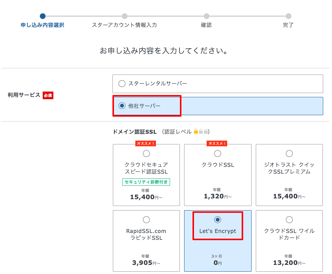332x274 pixels.
Task: Click the スターアカウント情報入力 step label
Action: (x=124, y=25)
